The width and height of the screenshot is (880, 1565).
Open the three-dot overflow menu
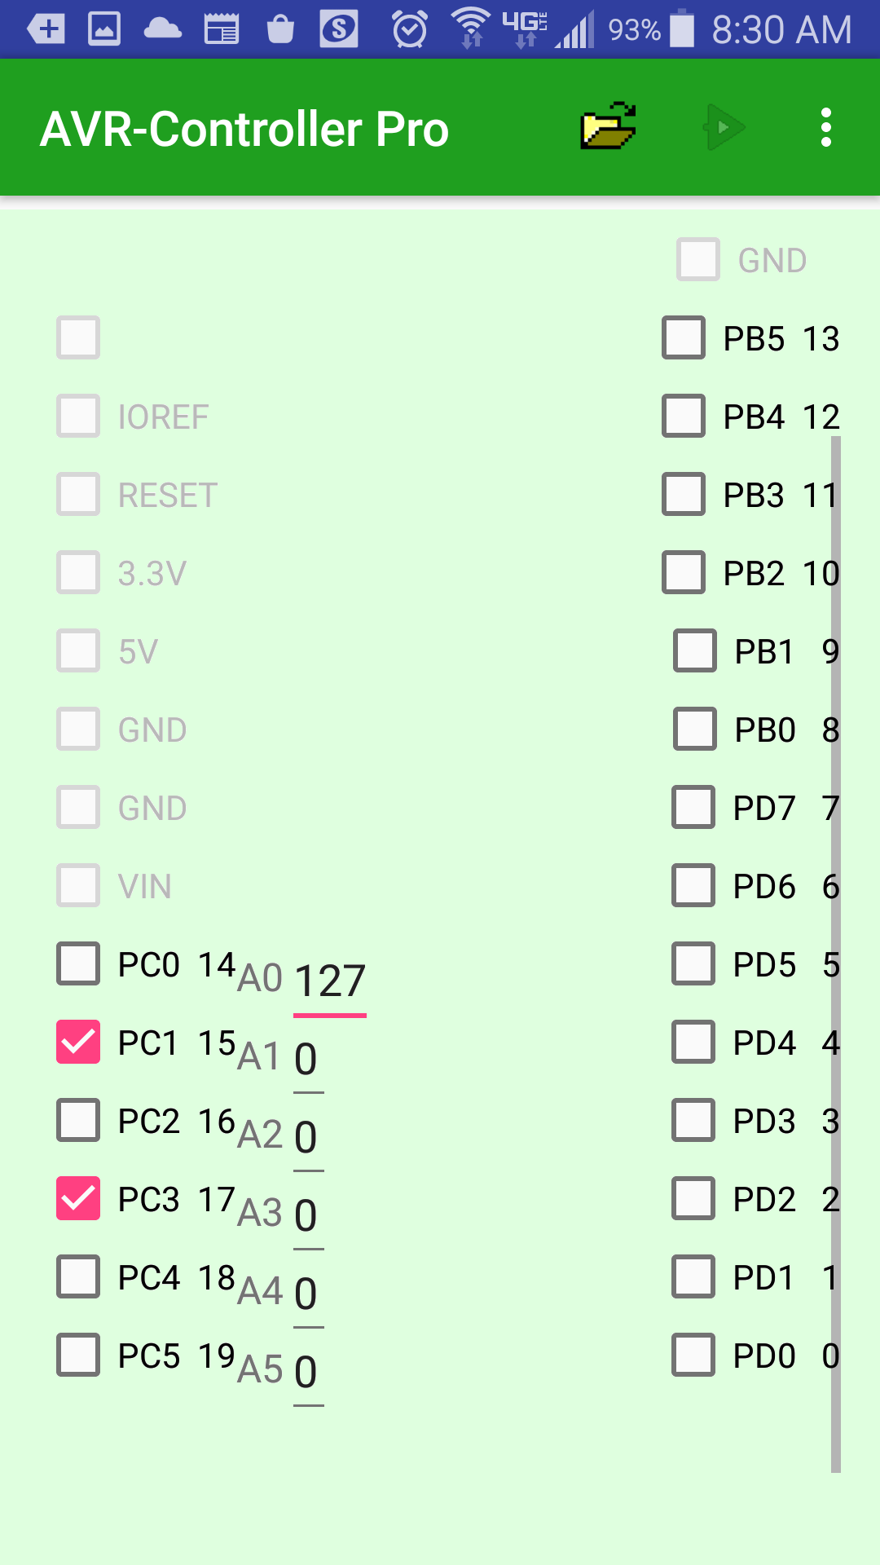[x=825, y=128]
